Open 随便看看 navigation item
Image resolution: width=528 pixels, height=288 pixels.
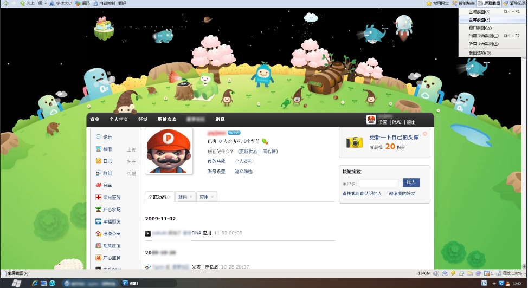pos(166,119)
